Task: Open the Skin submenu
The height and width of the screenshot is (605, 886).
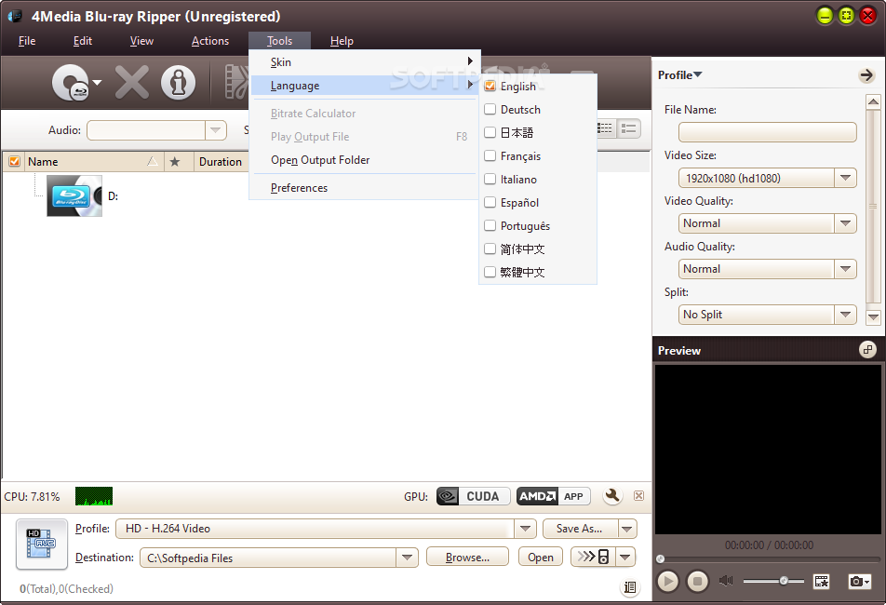Action: point(365,62)
